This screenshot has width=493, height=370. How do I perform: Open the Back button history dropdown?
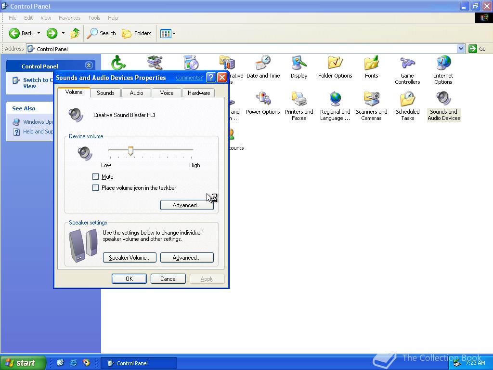[39, 33]
